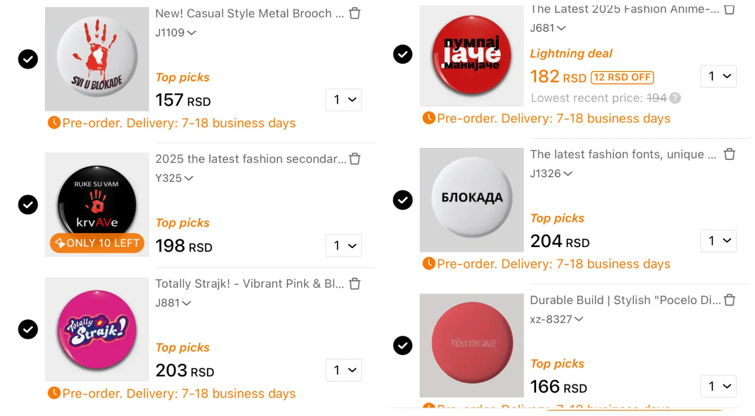Remove the 'Totally Strajk!' pin via trash icon

click(355, 283)
